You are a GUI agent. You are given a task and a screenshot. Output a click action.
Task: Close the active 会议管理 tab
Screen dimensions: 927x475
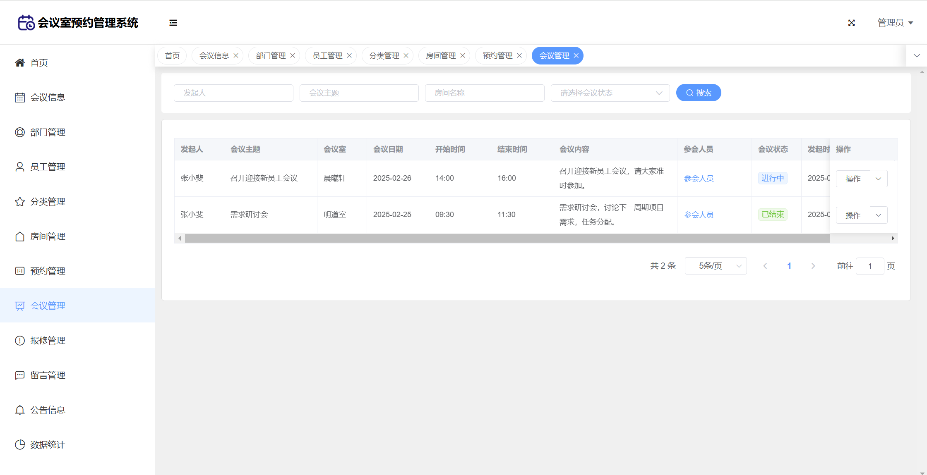[x=576, y=56]
